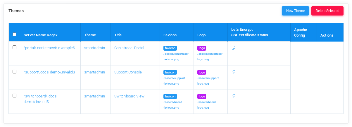Open /assets/canistracci-favicon.png path
Screen dimensions: 352x127
click(176, 56)
